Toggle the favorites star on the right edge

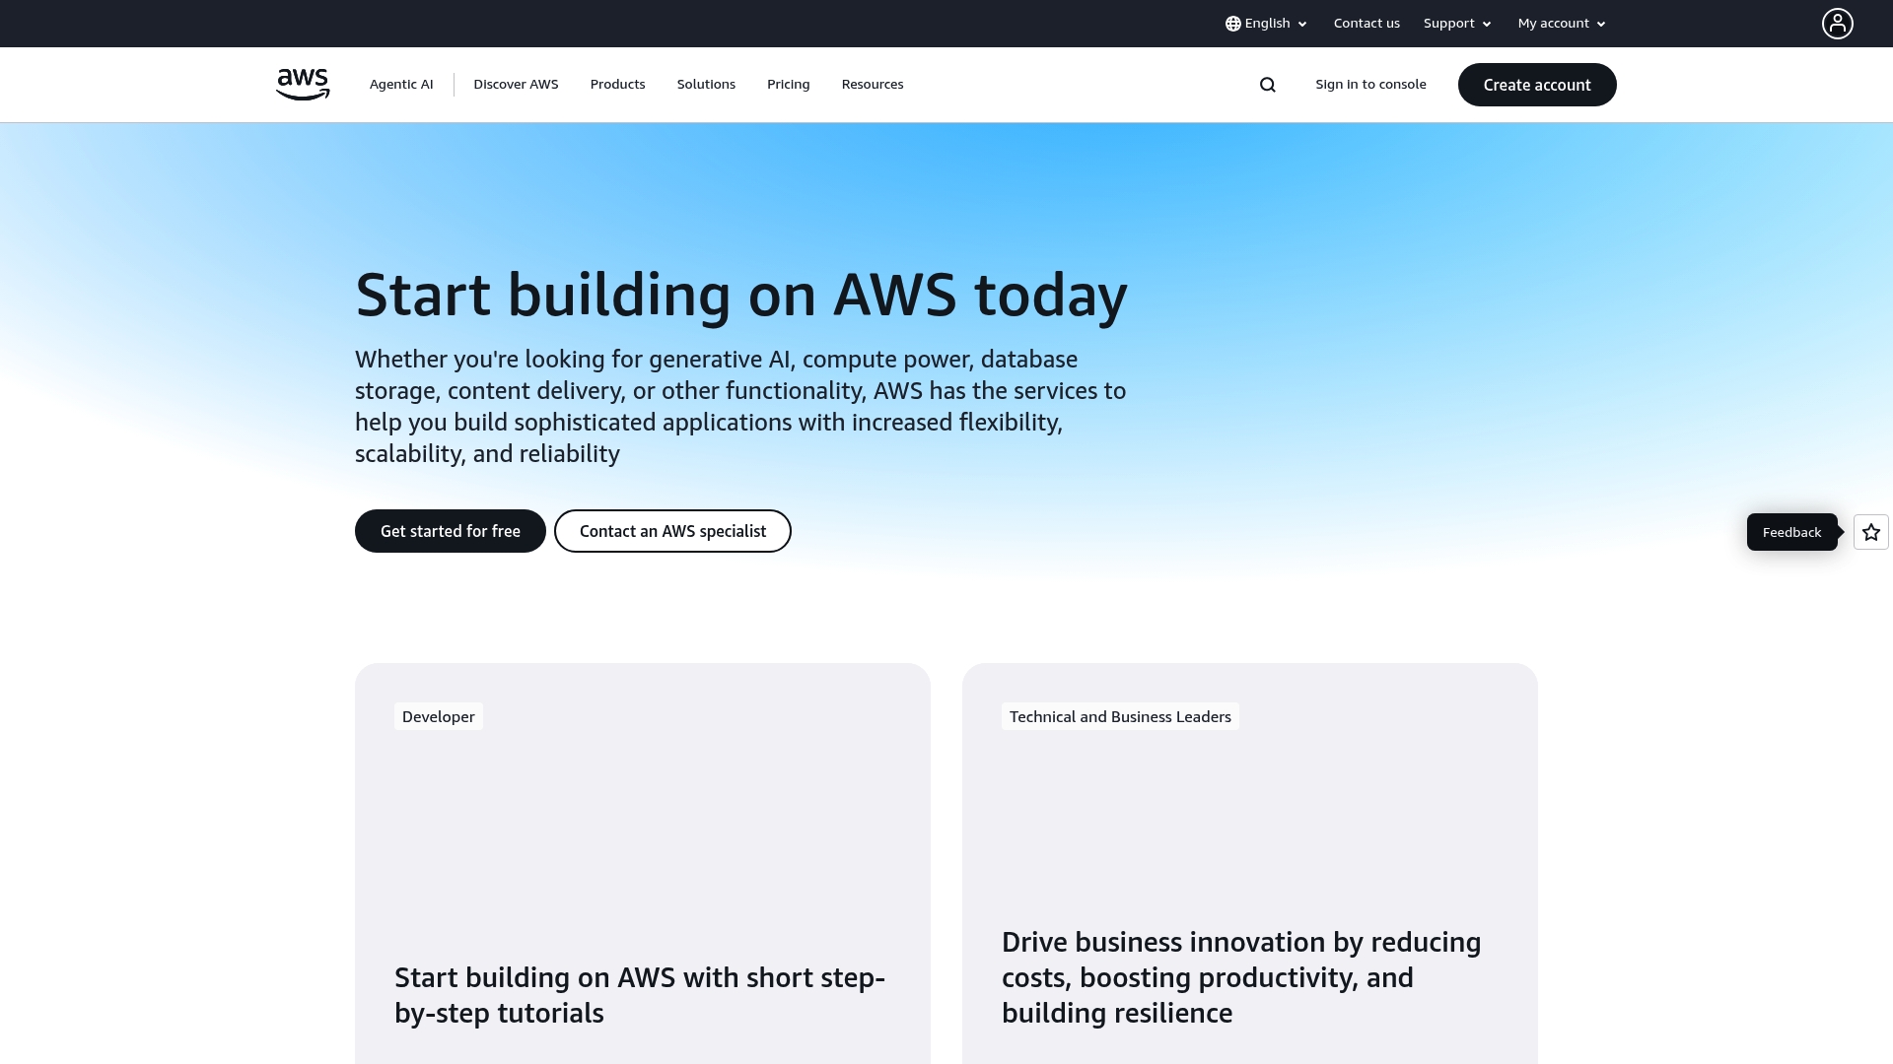pos(1869,531)
